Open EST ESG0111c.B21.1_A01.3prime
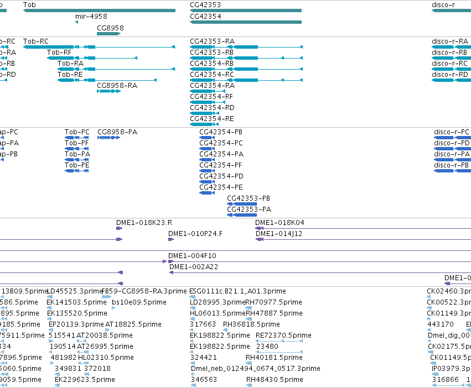 [237, 291]
